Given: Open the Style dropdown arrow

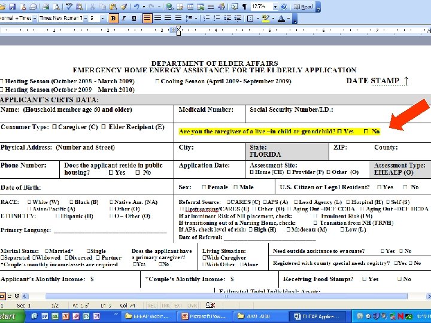Looking at the screenshot, I should point(35,19).
